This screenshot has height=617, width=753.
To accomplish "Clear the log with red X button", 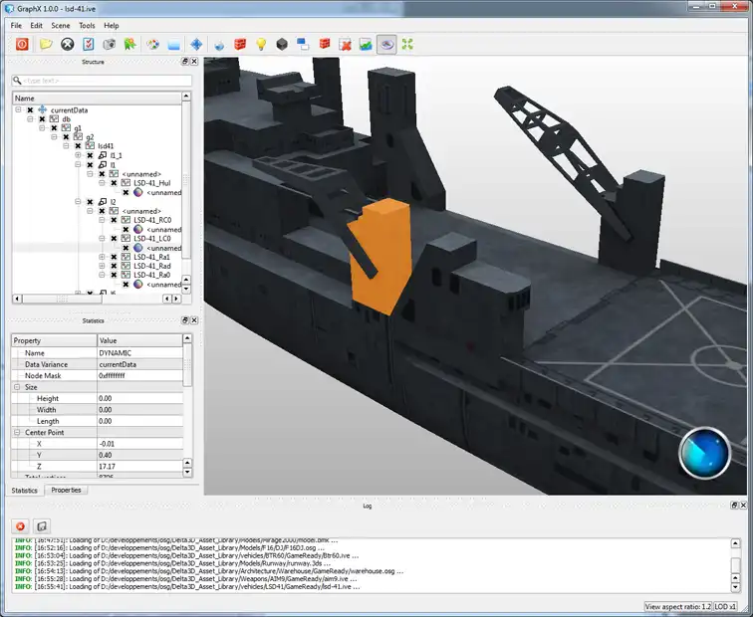I will coord(20,525).
